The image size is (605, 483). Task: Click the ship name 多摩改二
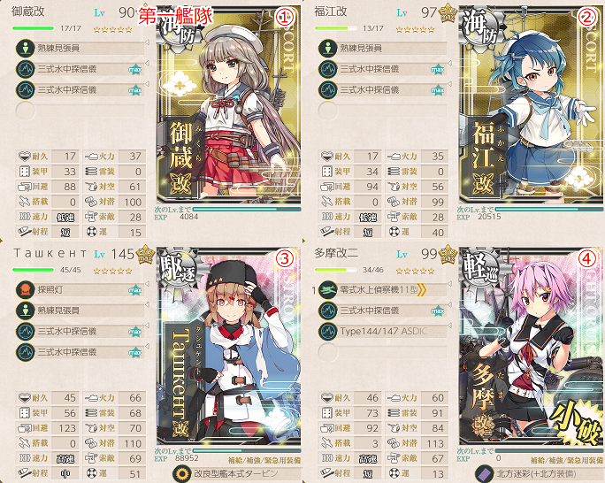336,254
